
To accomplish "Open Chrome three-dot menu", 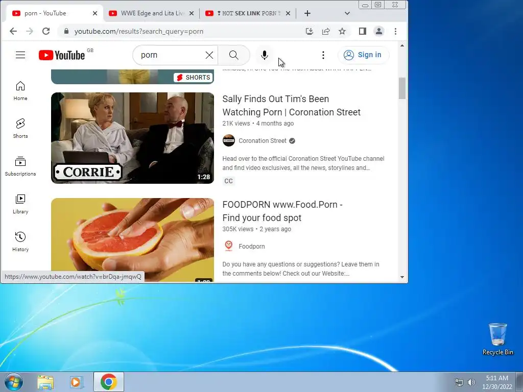I will [x=396, y=31].
